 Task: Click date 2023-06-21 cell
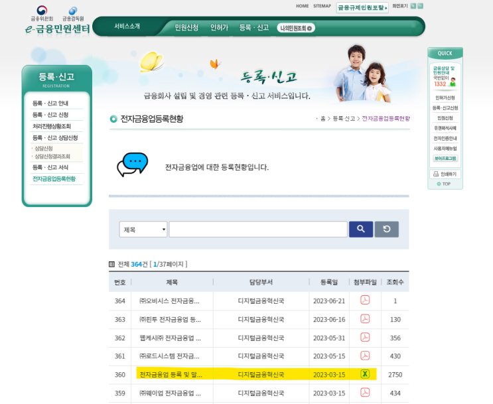[x=329, y=301]
